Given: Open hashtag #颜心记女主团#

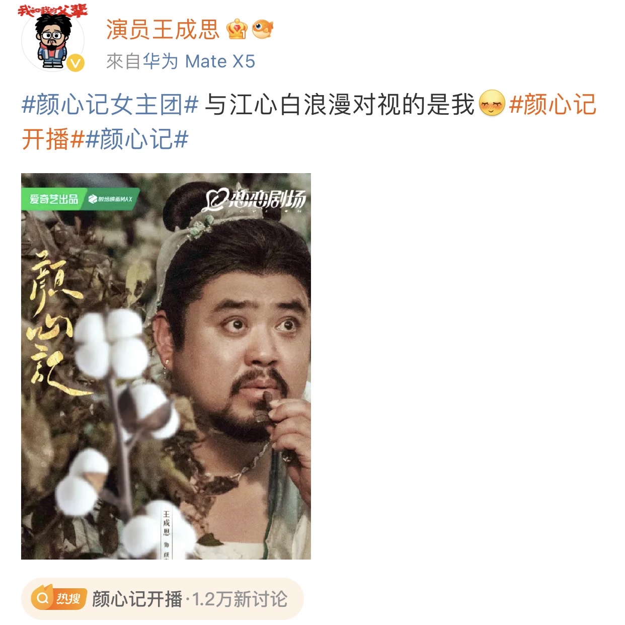Looking at the screenshot, I should [x=110, y=105].
